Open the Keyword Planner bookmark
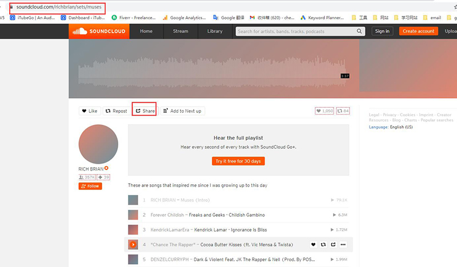This screenshot has width=457, height=267. click(322, 18)
